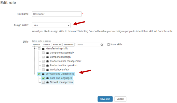Click the folder icon beside Workplace safety

(47, 70)
